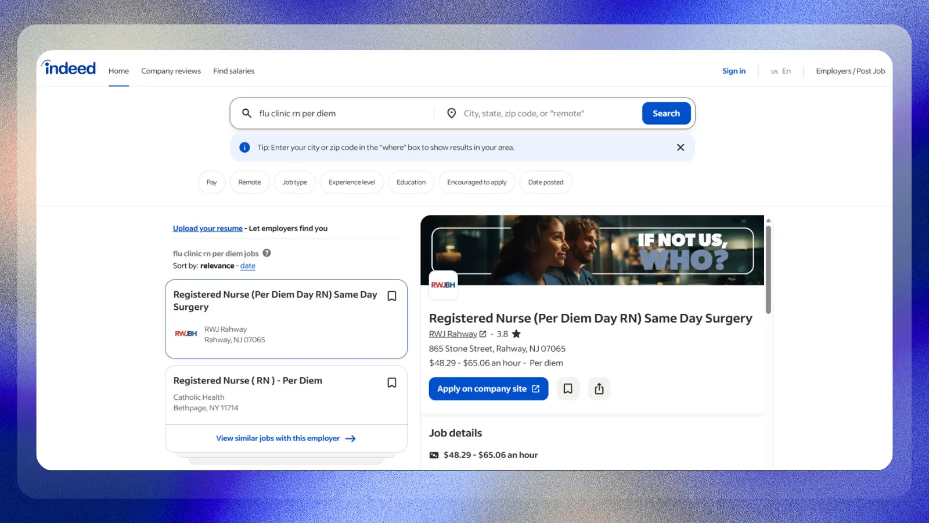Click the 3.8 rating number
This screenshot has width=929, height=523.
point(502,334)
